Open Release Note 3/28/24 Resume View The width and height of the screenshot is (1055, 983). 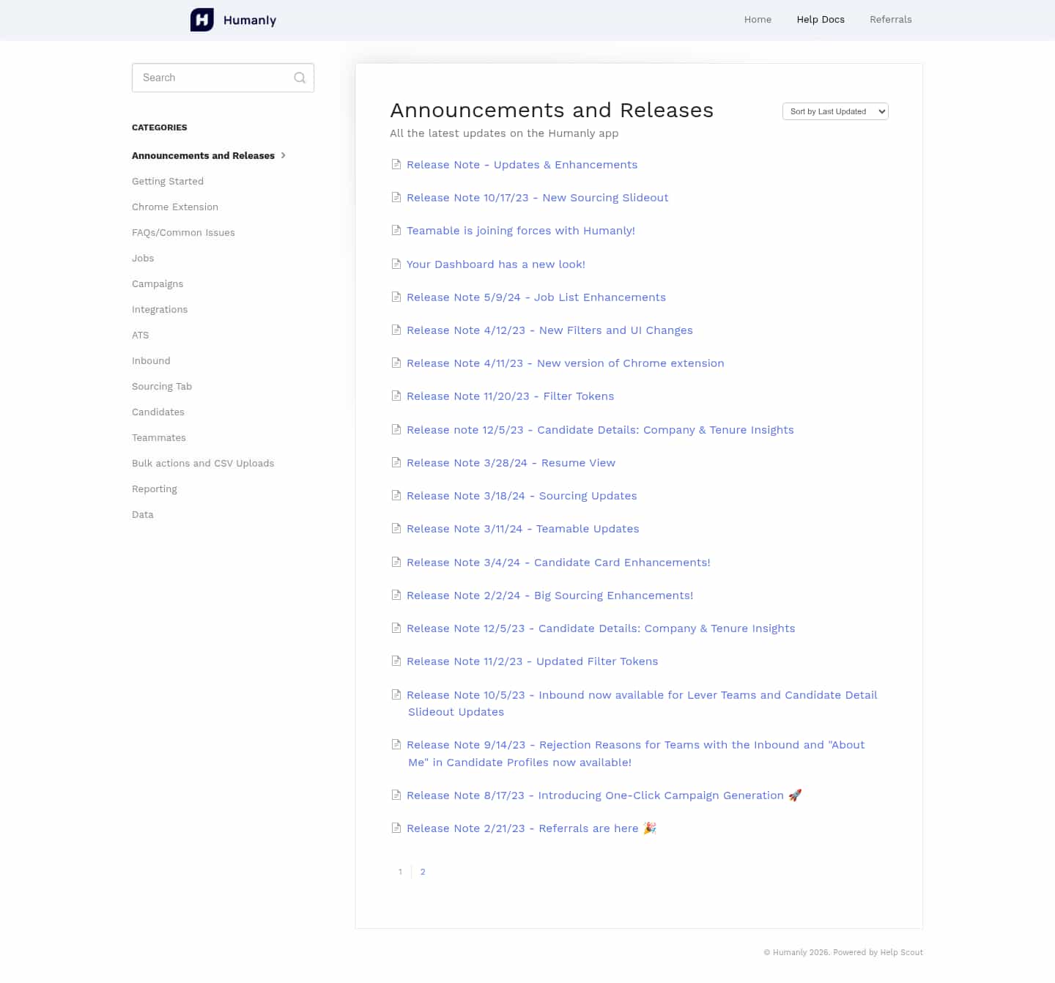(x=511, y=463)
